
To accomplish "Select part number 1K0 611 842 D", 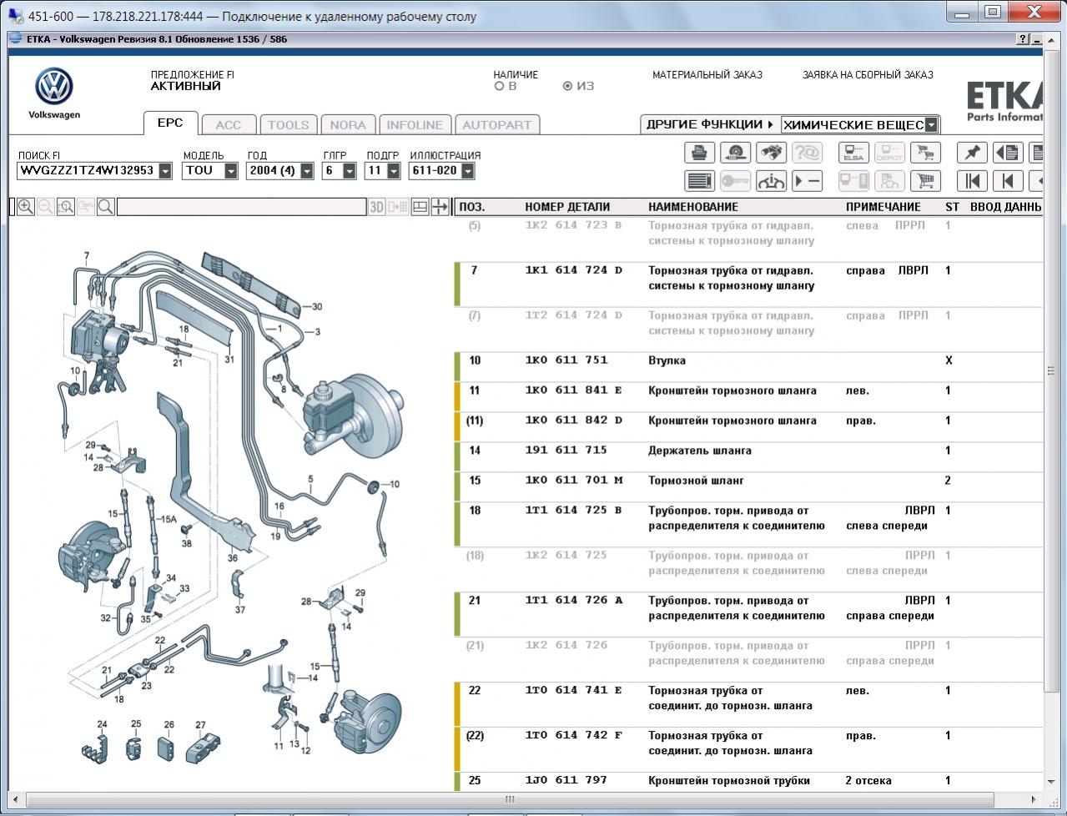I will (x=573, y=421).
